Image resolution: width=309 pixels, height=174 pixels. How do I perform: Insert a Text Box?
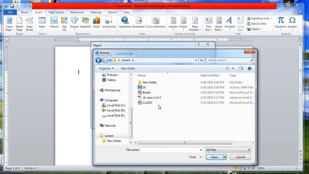pos(208,24)
